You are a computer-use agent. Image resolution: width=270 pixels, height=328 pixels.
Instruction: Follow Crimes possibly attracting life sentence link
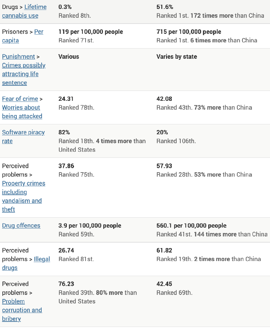[24, 74]
